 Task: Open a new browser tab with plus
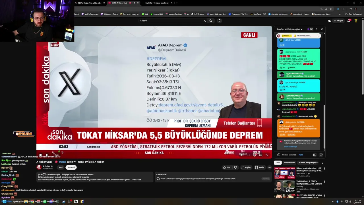pyautogui.click(x=177, y=3)
